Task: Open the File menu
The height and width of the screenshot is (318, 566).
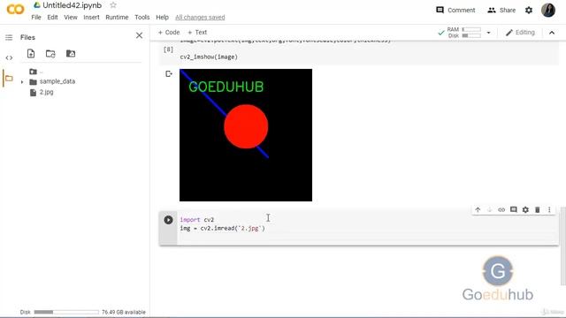Action: 36,18
